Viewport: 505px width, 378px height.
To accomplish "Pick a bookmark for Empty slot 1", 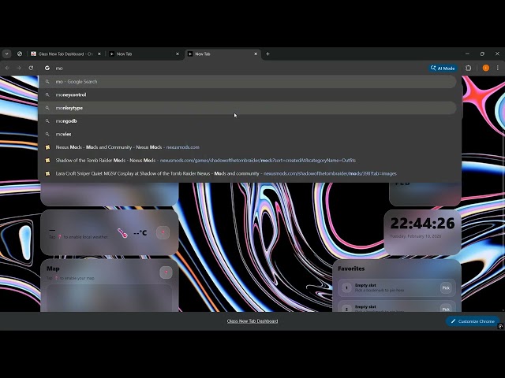I will 446,288.
